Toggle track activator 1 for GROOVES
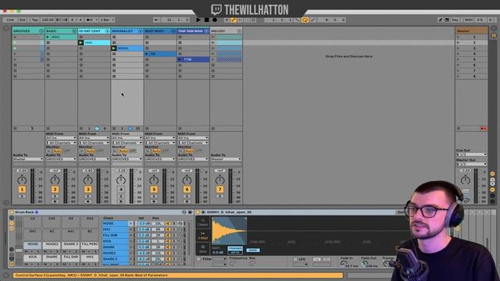The image size is (500, 281). [22, 190]
